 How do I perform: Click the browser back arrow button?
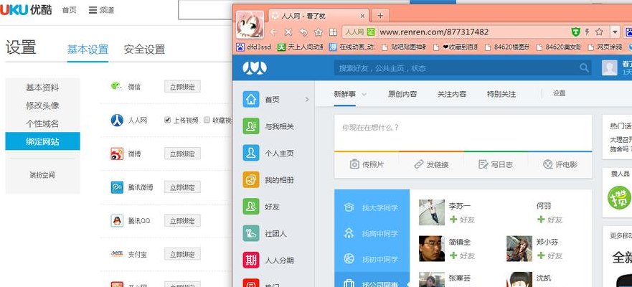click(274, 32)
